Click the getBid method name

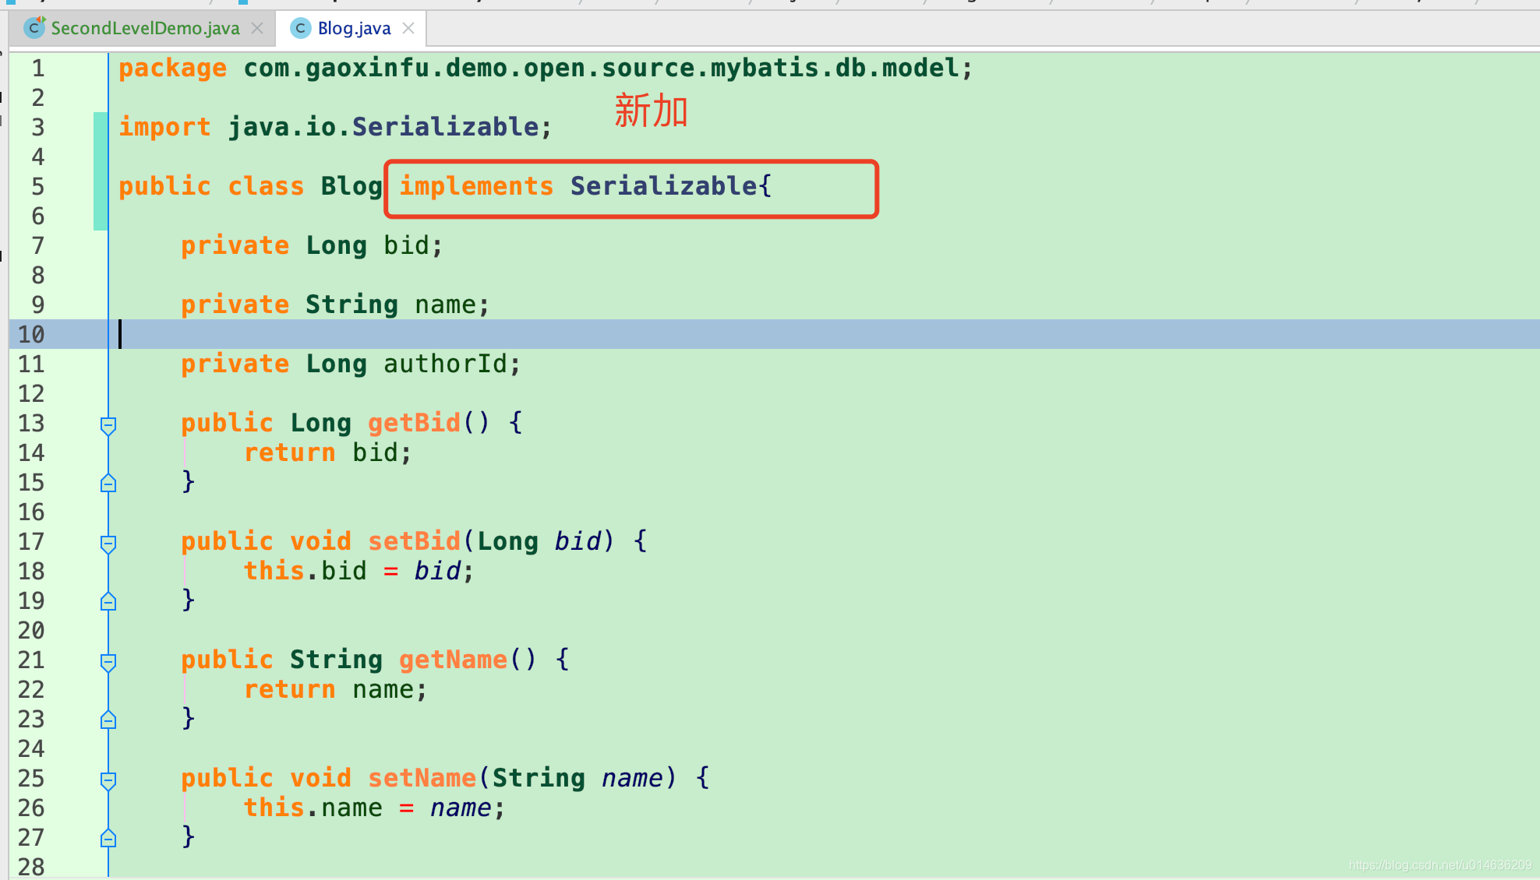(414, 424)
